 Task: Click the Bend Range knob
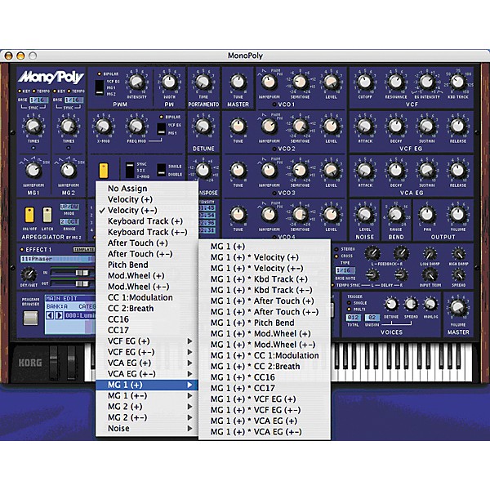point(395,215)
